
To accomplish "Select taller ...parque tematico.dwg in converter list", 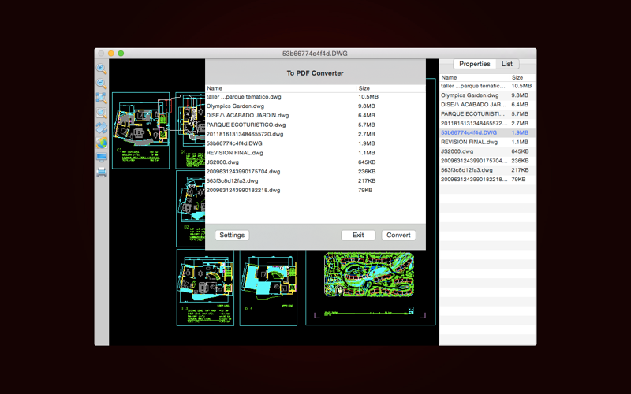I will 315,97.
